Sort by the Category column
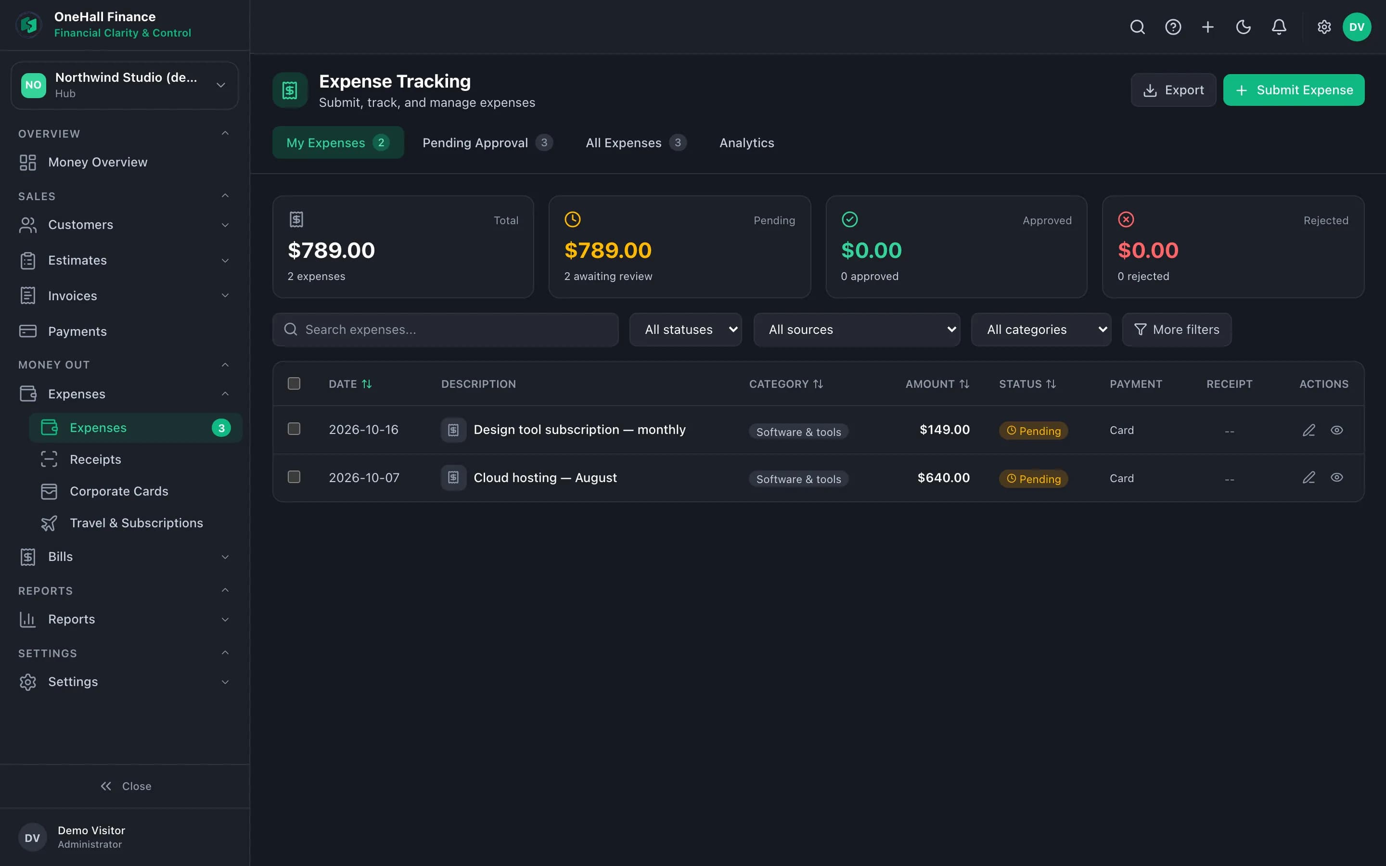1386x866 pixels. coord(786,384)
